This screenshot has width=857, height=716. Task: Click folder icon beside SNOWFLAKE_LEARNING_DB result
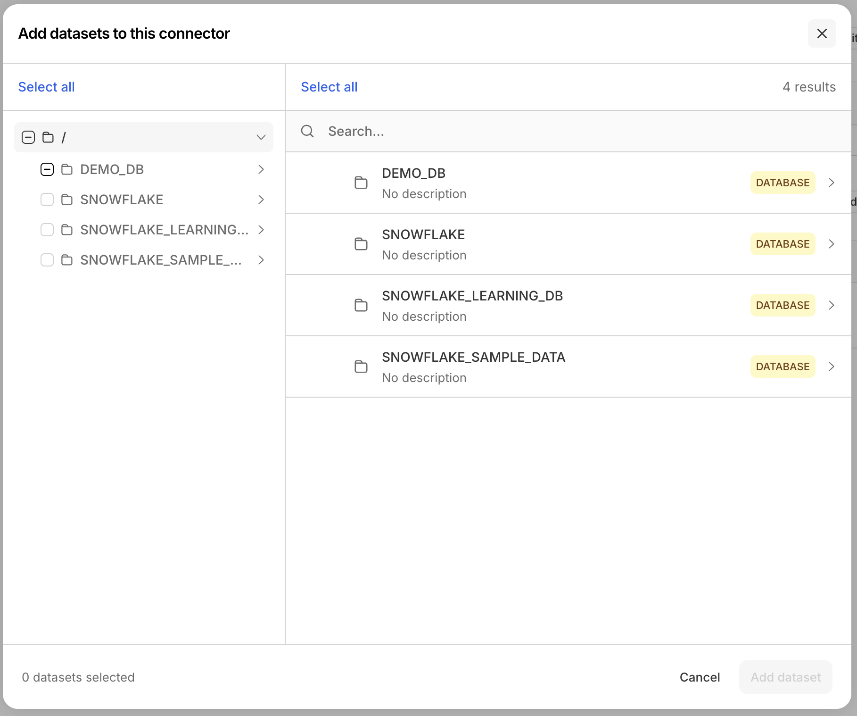coord(361,305)
